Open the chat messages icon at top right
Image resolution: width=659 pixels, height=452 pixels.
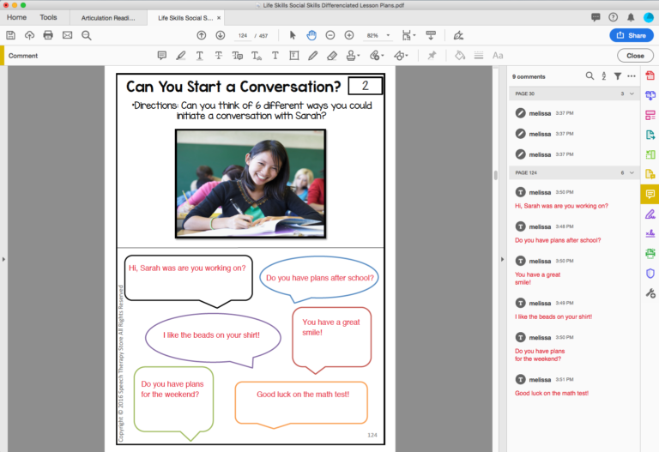coord(596,17)
